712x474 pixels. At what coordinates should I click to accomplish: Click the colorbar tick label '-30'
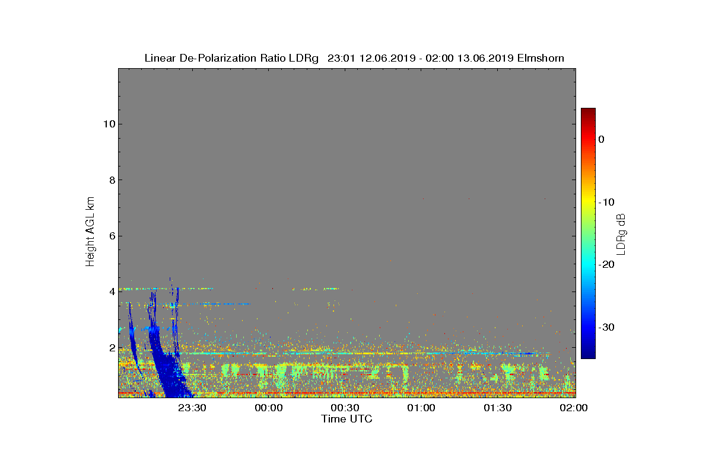tap(606, 327)
